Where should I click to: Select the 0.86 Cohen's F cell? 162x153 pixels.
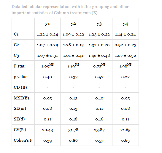(x=73, y=141)
